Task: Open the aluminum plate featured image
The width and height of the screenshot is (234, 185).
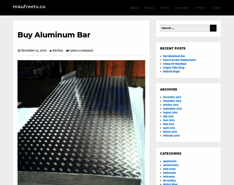Action: click(81, 122)
